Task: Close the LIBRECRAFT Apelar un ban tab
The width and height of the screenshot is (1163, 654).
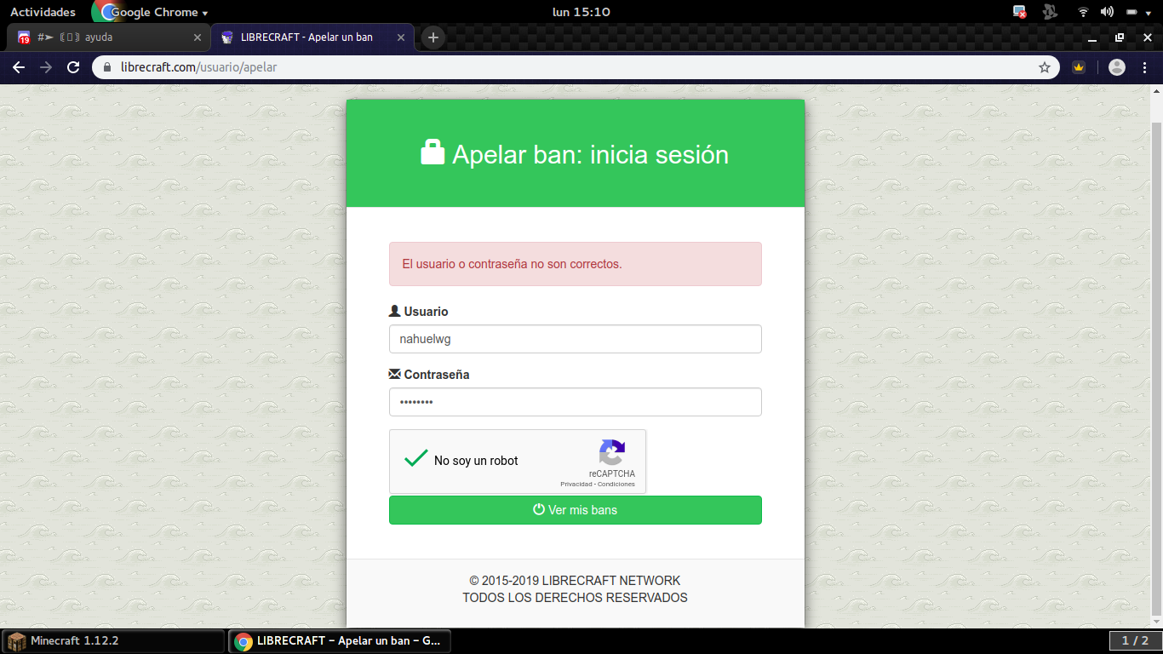Action: [401, 37]
